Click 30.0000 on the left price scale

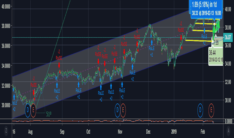pos(6,105)
